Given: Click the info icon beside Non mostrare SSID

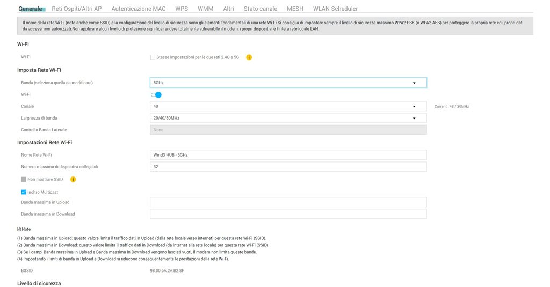Looking at the screenshot, I should tap(73, 179).
